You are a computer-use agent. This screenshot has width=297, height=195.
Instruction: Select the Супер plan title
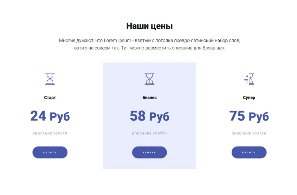(x=249, y=97)
